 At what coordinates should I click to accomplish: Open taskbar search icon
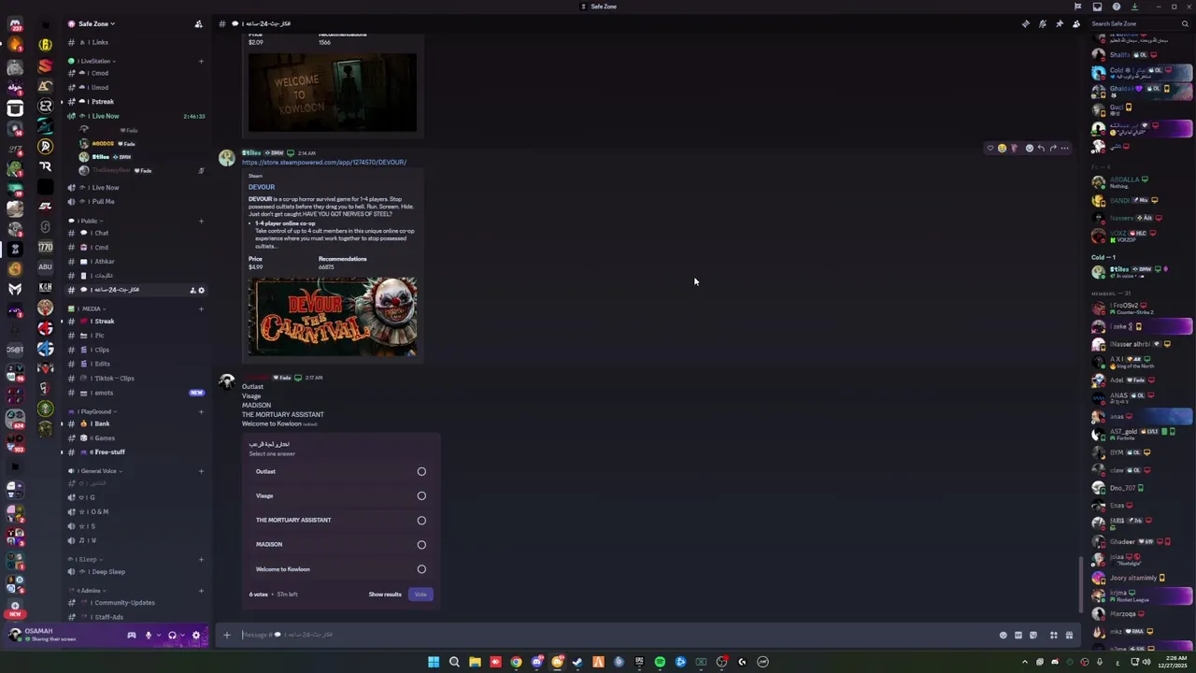[x=454, y=662]
